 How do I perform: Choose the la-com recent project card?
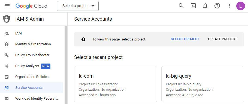coord(116,84)
